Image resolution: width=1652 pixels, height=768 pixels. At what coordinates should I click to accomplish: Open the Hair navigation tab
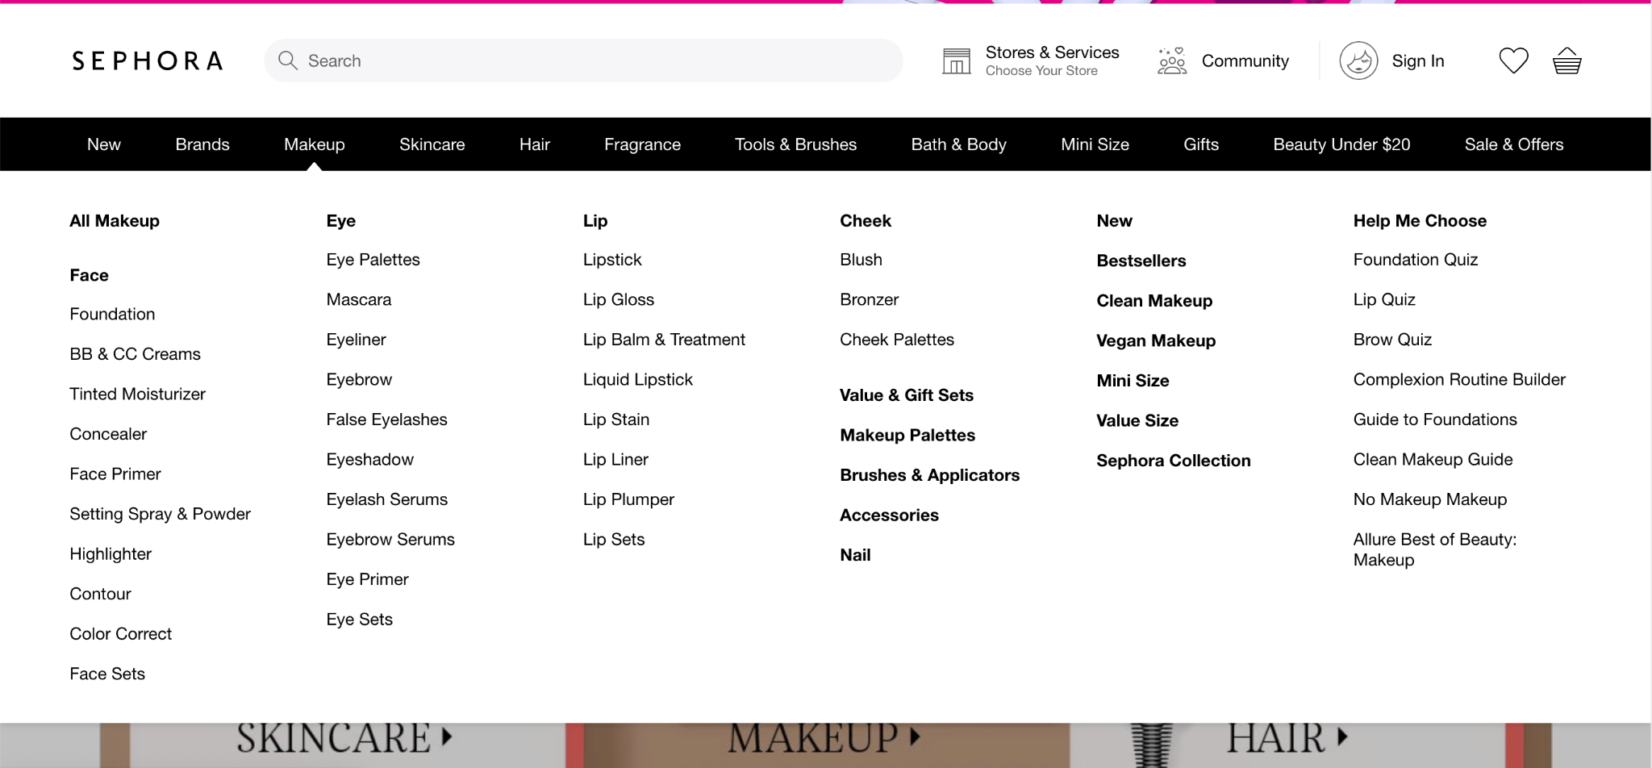click(x=535, y=144)
